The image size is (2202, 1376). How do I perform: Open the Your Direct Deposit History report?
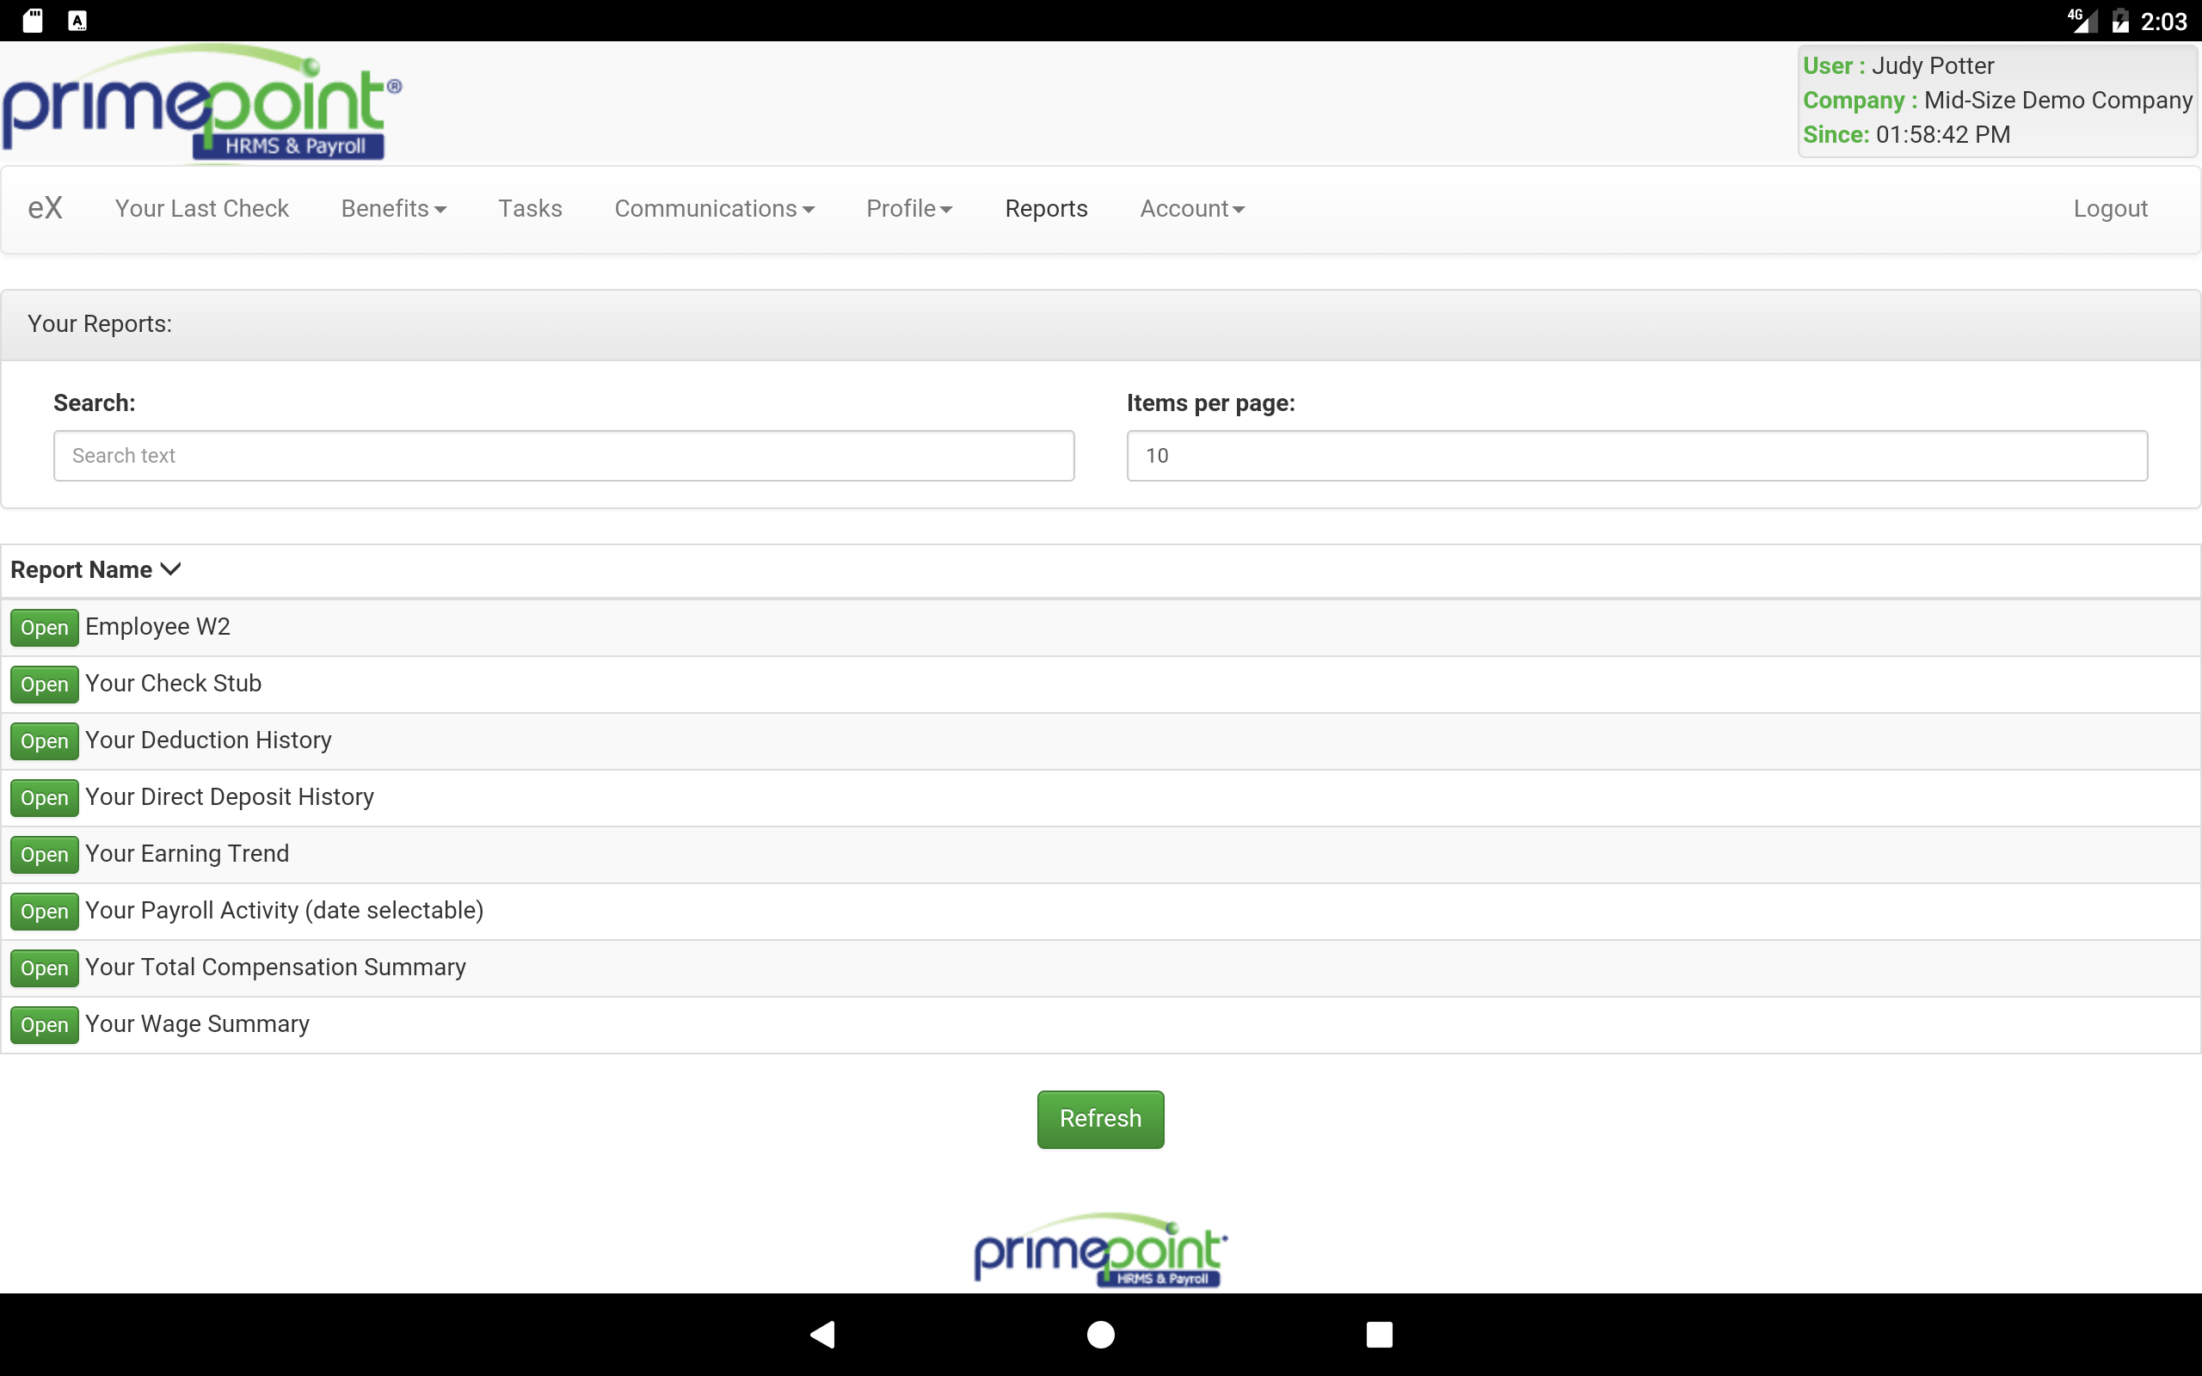45,797
